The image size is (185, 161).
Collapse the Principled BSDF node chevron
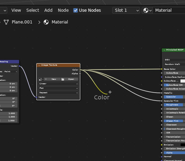point(164,50)
